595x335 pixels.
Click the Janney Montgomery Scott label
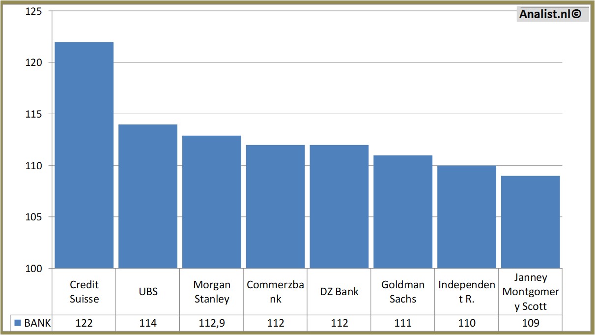[531, 292]
